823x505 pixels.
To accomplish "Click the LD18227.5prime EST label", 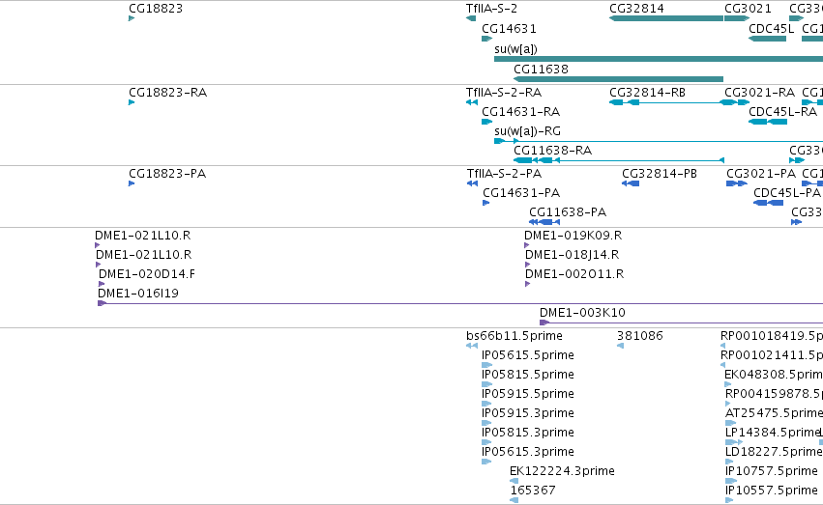I will coord(774,453).
